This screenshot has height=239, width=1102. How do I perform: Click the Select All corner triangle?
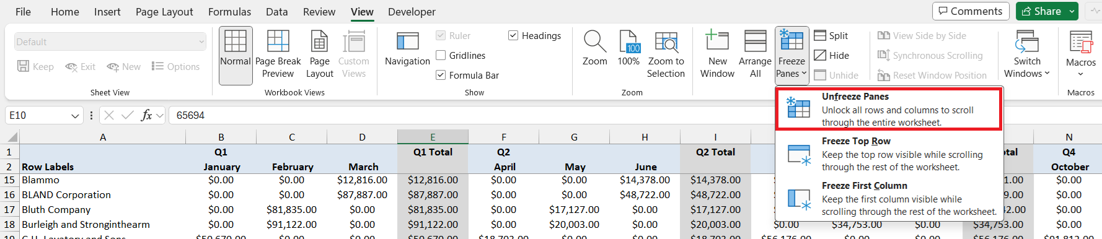pos(12,137)
